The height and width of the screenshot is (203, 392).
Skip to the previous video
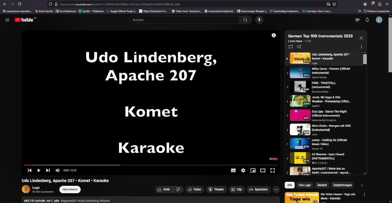(x=29, y=170)
